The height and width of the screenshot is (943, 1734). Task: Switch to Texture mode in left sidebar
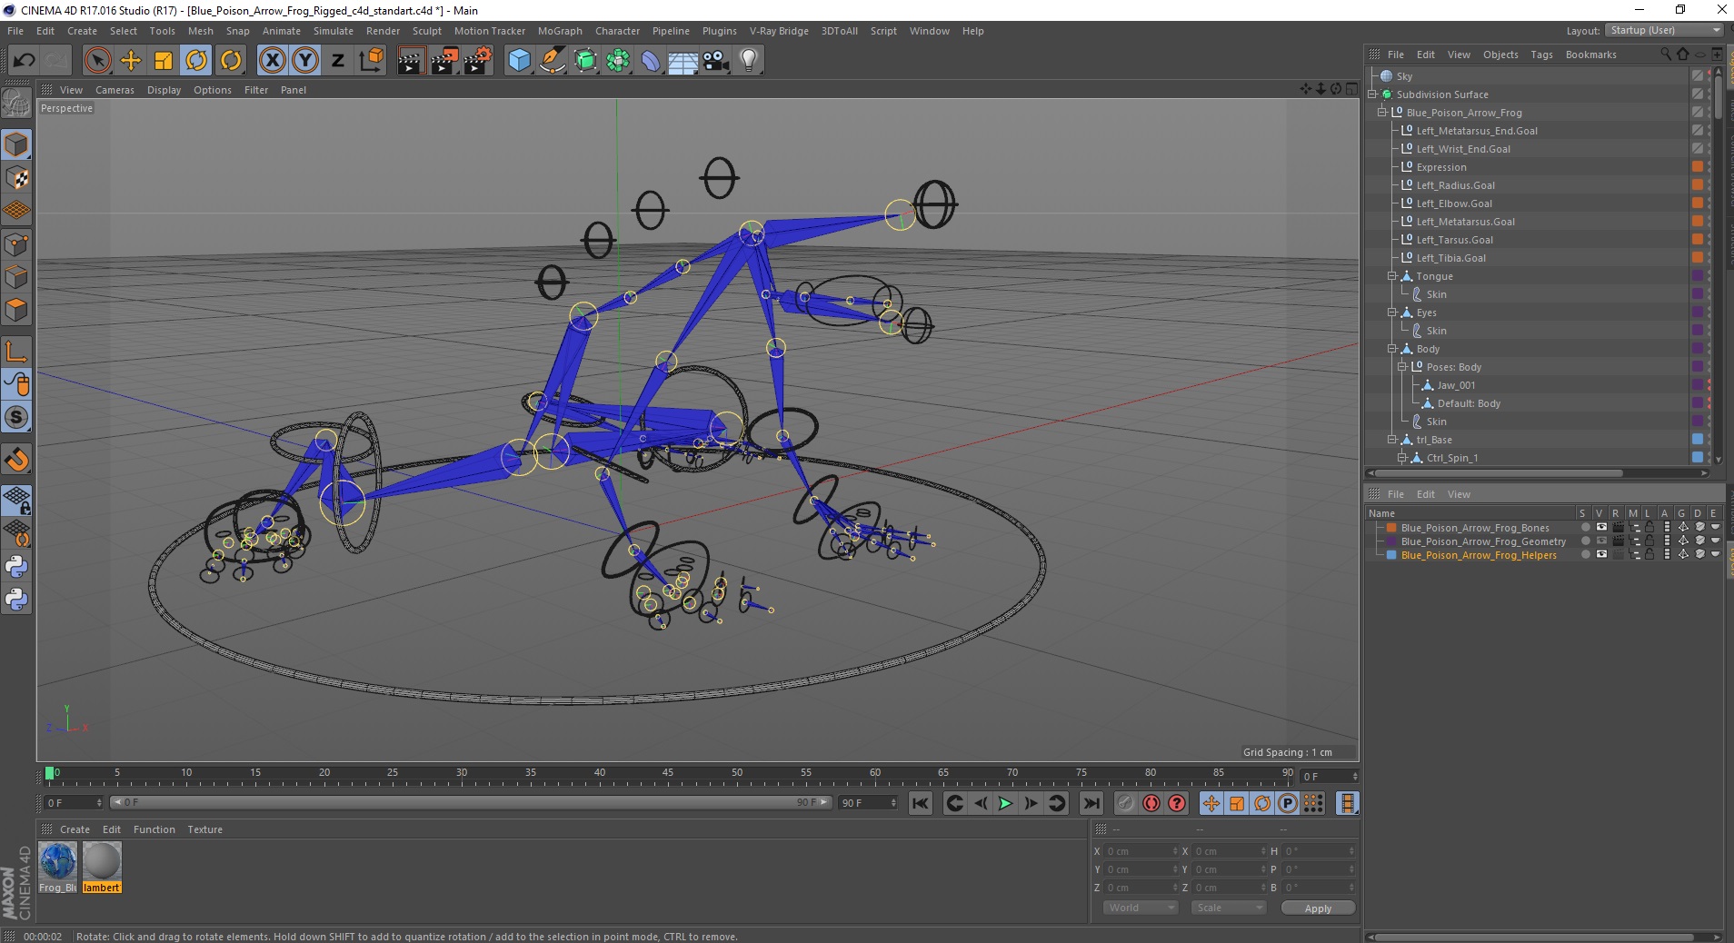[16, 178]
